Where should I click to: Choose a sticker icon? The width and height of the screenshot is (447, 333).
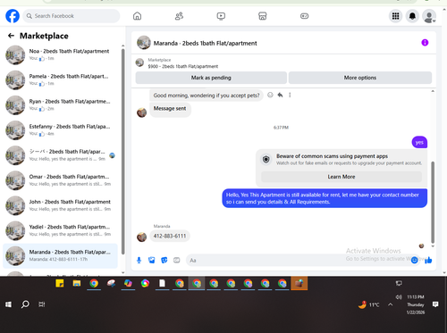(x=164, y=261)
